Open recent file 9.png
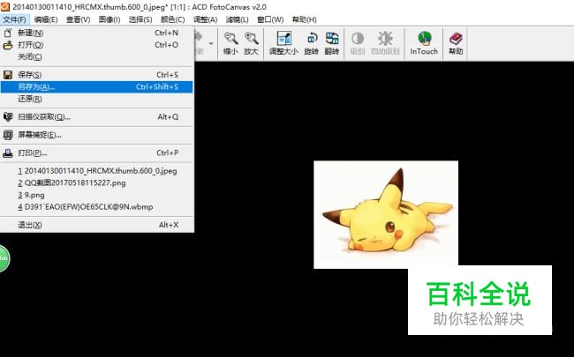574x357 pixels. (96, 195)
